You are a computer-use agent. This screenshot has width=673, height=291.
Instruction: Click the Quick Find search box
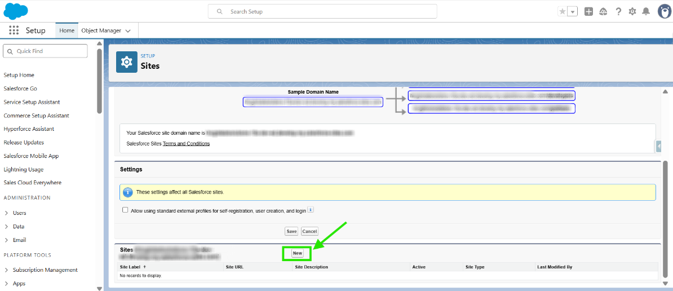tap(45, 51)
